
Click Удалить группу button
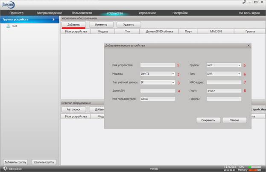(x=44, y=162)
